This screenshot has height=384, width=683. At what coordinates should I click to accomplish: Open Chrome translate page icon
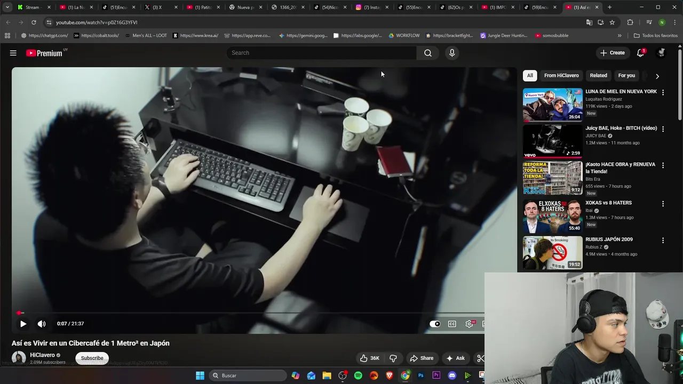pyautogui.click(x=589, y=22)
